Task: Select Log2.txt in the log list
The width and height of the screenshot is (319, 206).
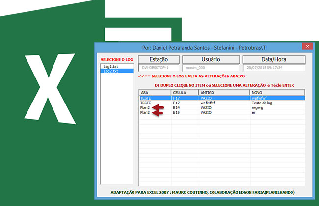Action: pos(117,71)
